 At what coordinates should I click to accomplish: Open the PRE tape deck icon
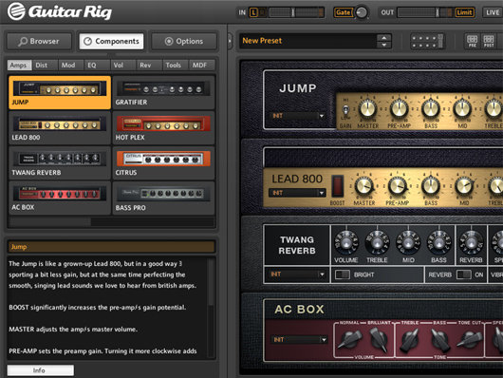(x=473, y=42)
